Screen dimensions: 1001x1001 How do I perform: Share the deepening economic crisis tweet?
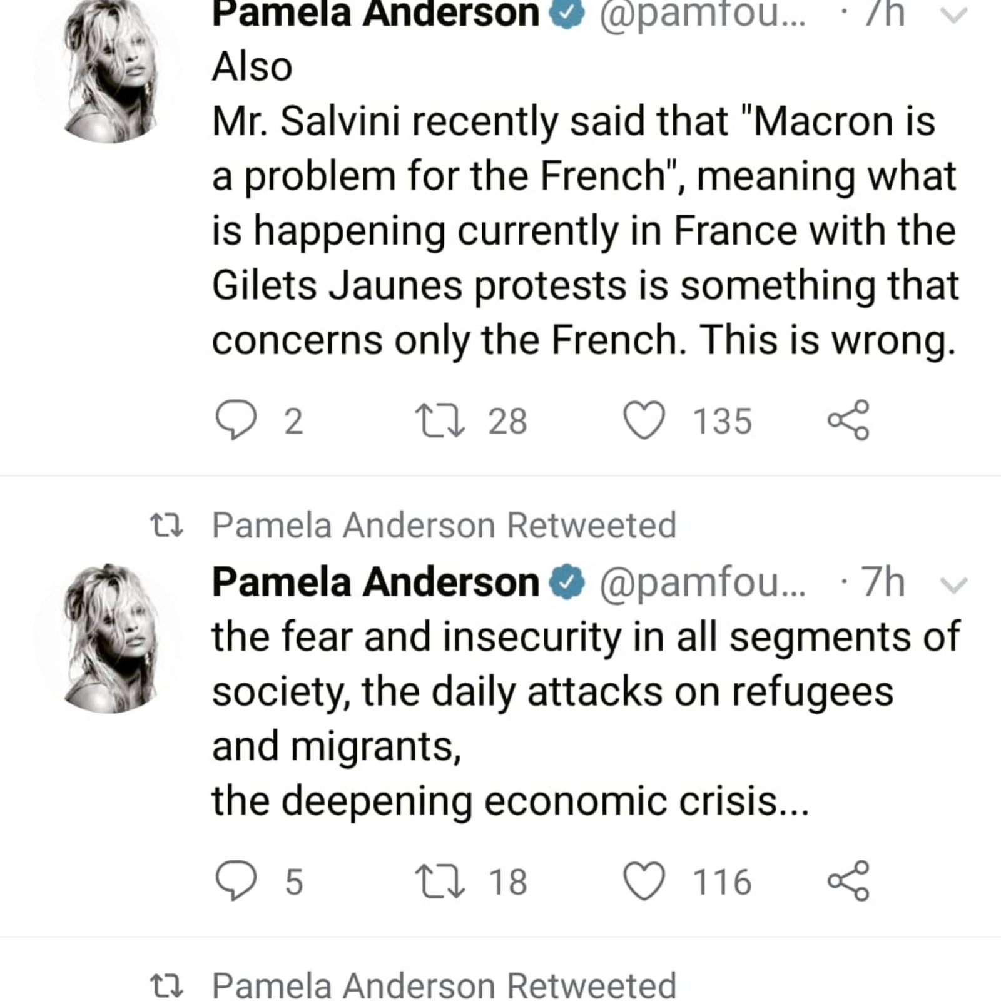(x=848, y=881)
